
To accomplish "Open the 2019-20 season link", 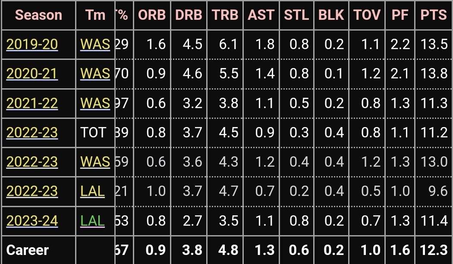I will pos(32,44).
